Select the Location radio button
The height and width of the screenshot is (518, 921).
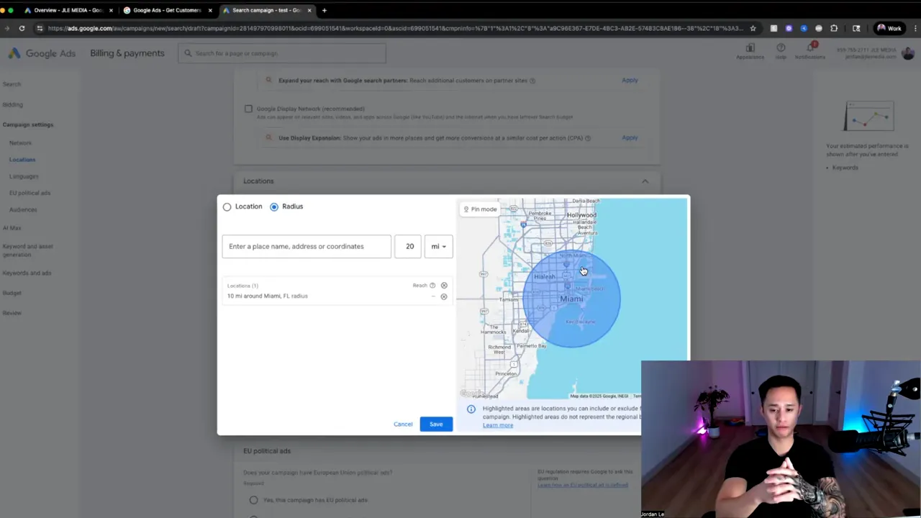(227, 207)
